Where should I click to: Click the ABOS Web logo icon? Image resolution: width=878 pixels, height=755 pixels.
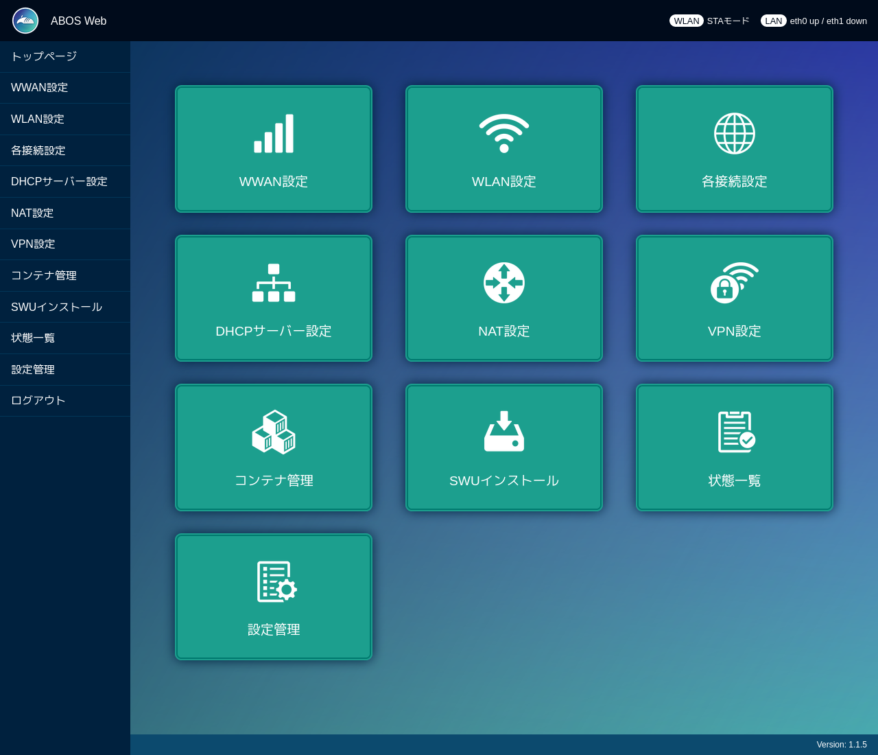(25, 21)
